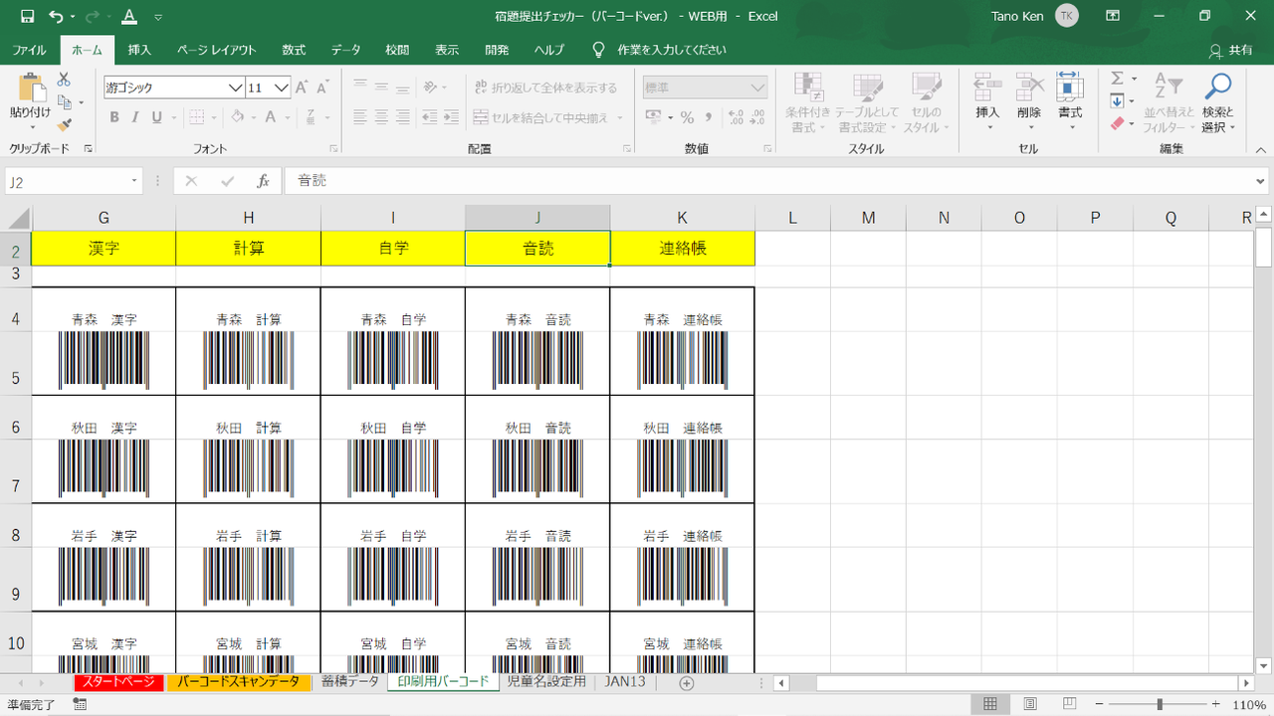Save the workbook from the title bar

pyautogui.click(x=27, y=16)
